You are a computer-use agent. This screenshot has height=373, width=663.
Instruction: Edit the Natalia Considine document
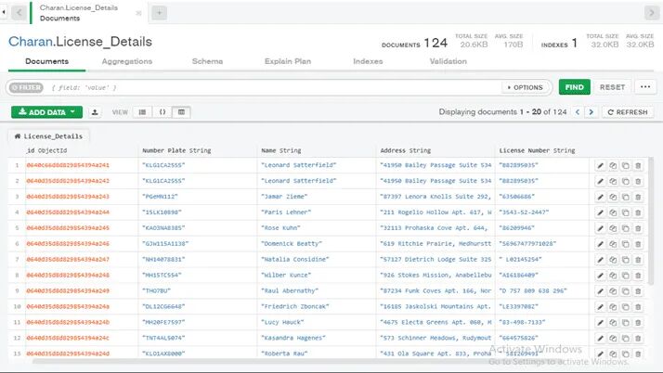click(600, 260)
